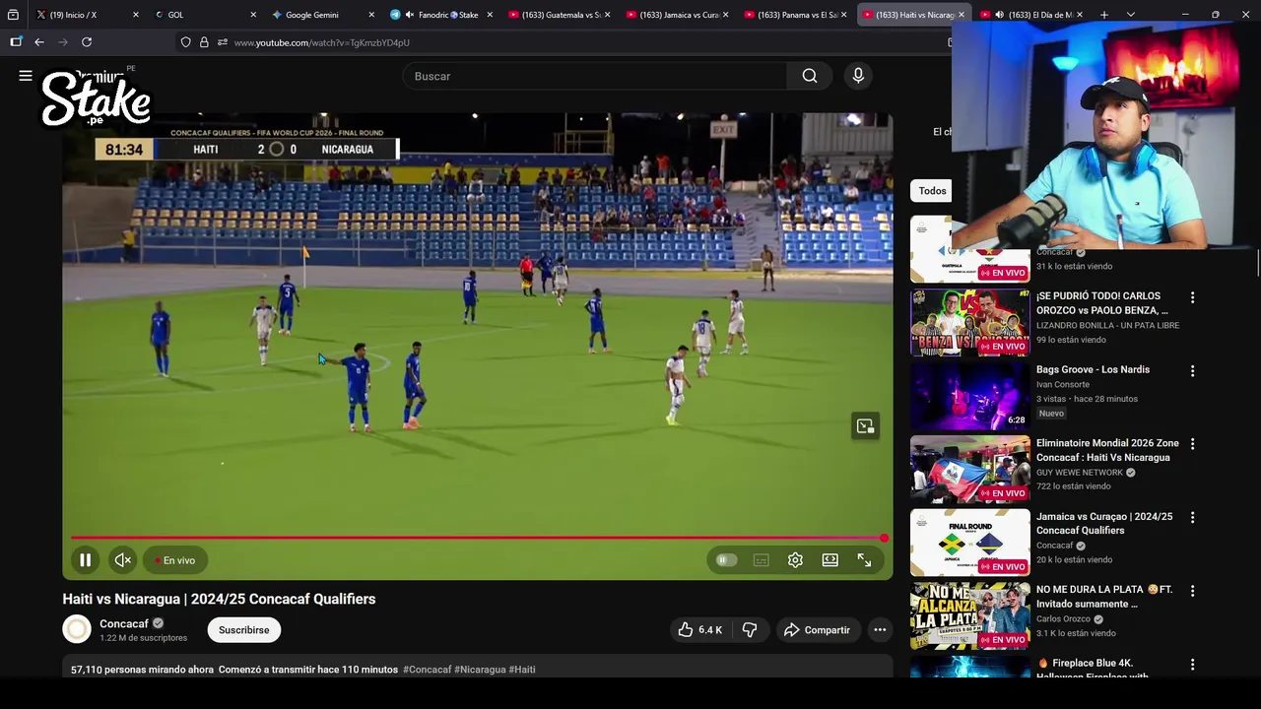Share the video via Compartir
This screenshot has height=709, width=1261.
[817, 630]
